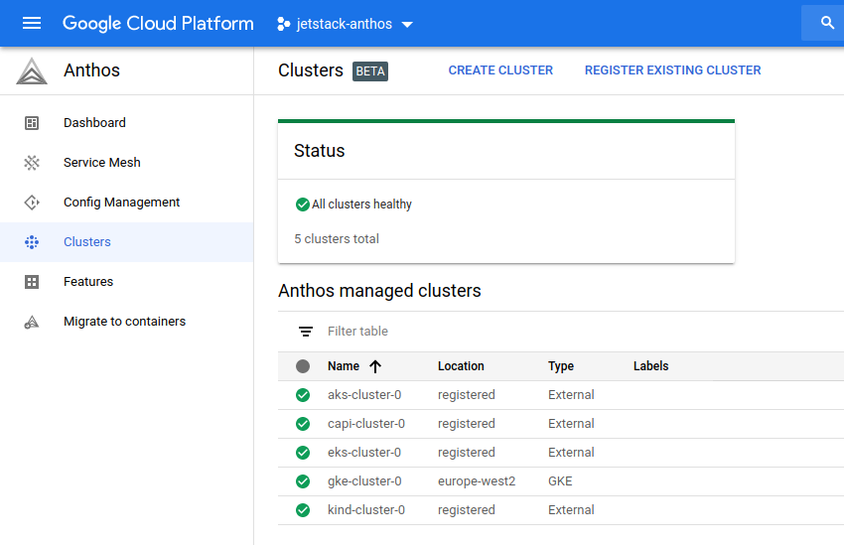Image resolution: width=844 pixels, height=545 pixels.
Task: Click the Config Management sidebar icon
Action: (x=32, y=203)
